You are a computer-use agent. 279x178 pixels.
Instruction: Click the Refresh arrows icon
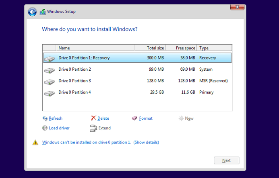pos(45,118)
